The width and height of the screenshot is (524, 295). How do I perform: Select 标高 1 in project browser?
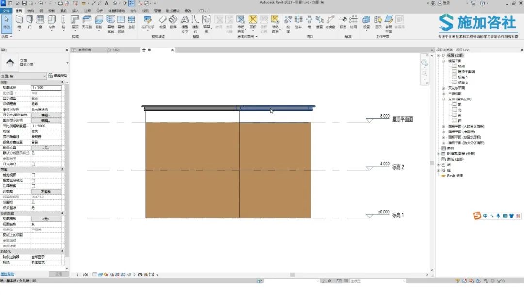coord(463,77)
